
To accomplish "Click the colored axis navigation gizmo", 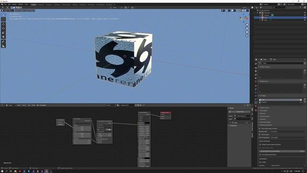I will [244, 18].
